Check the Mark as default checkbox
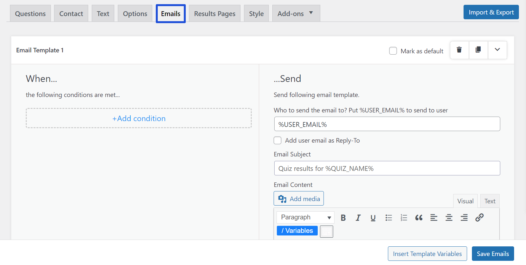Image resolution: width=526 pixels, height=265 pixels. click(393, 51)
